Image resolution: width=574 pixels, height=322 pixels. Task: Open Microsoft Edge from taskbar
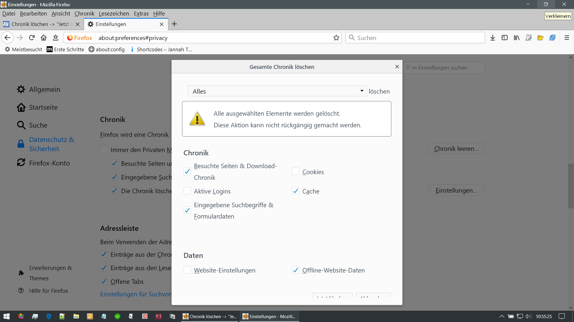point(49,316)
